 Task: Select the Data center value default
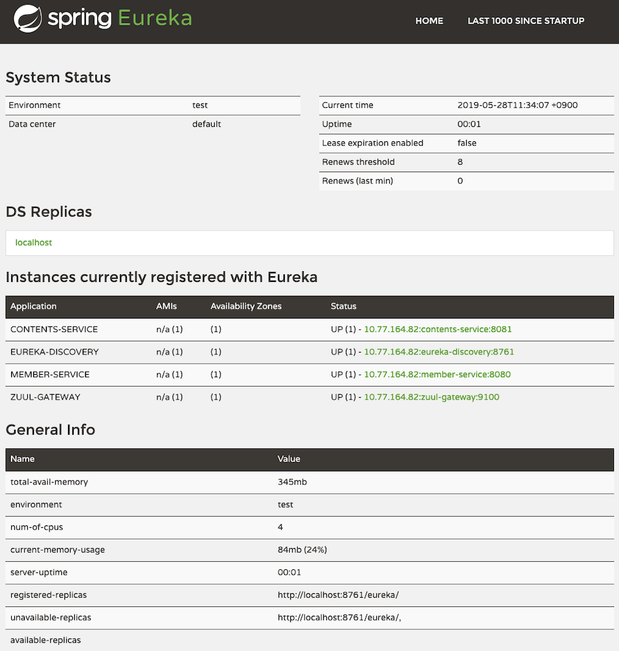pos(207,124)
